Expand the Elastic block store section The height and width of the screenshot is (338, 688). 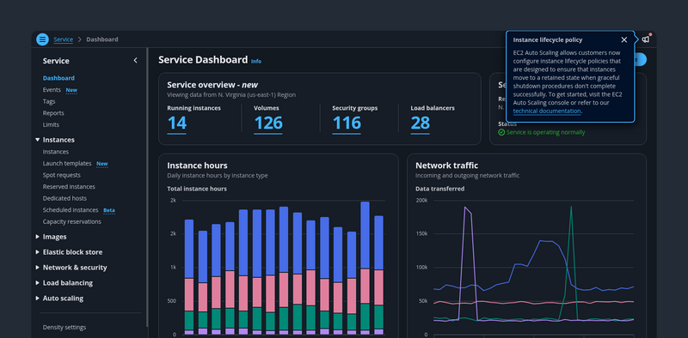click(37, 251)
